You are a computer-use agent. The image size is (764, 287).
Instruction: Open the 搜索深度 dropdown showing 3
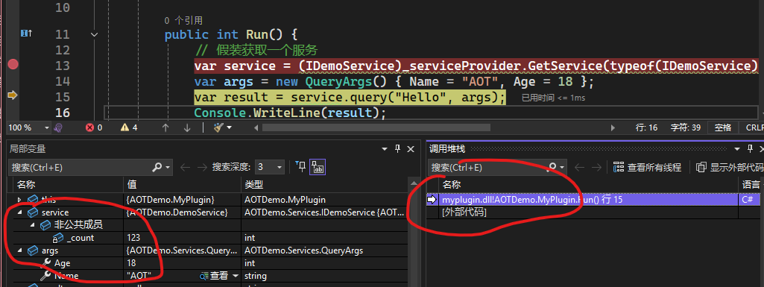(x=269, y=167)
